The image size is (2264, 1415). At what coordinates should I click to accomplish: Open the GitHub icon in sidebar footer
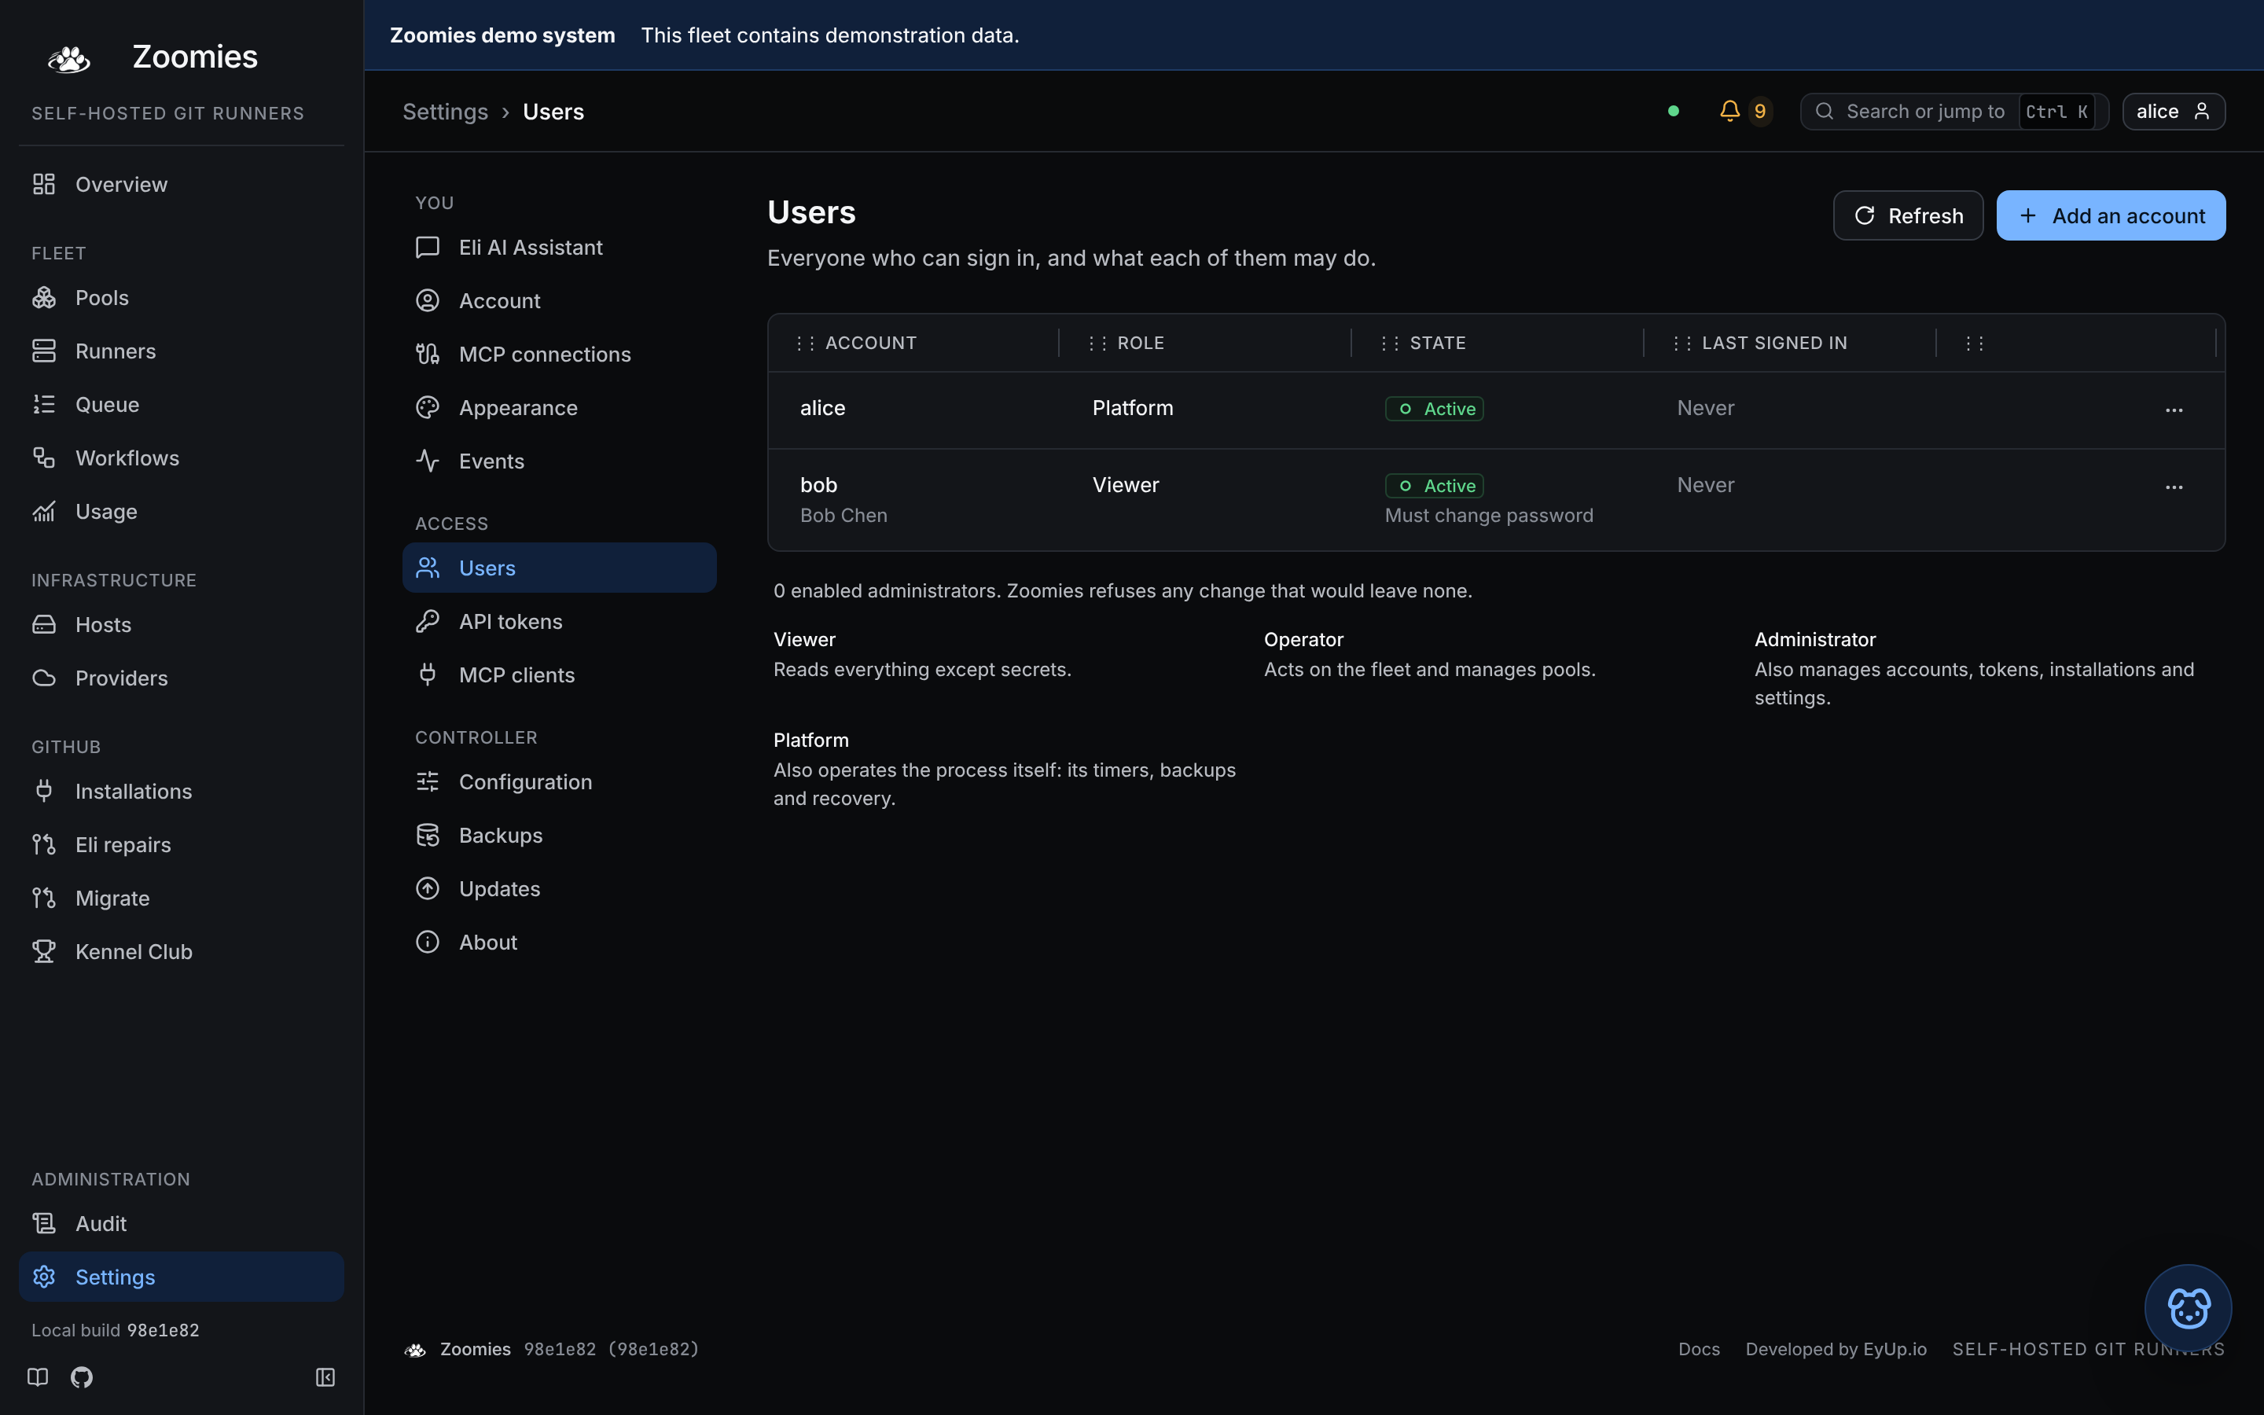pos(82,1376)
